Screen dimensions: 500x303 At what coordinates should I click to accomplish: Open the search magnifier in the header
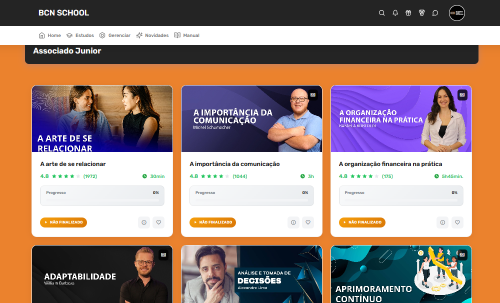(x=382, y=13)
